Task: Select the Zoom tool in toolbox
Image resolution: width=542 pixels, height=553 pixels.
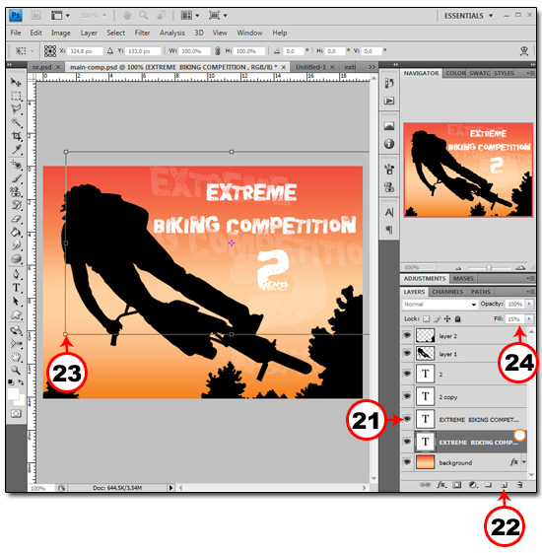Action: click(16, 370)
